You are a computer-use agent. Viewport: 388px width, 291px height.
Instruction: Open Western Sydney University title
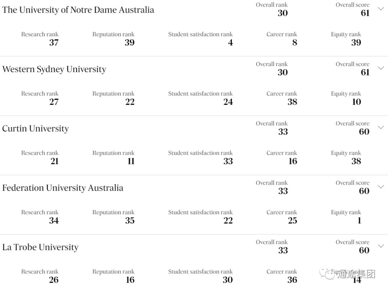coord(54,69)
